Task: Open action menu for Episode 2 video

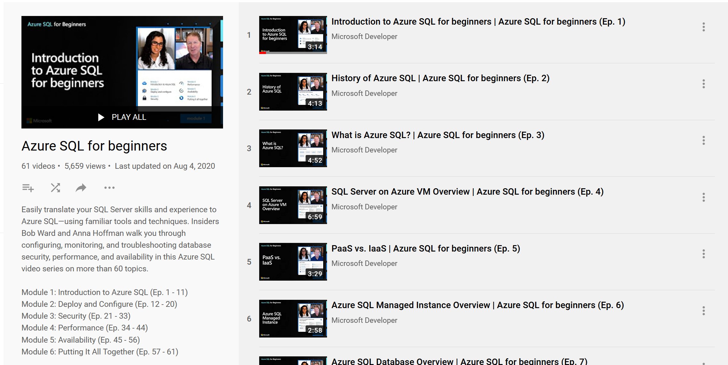Action: 703,84
